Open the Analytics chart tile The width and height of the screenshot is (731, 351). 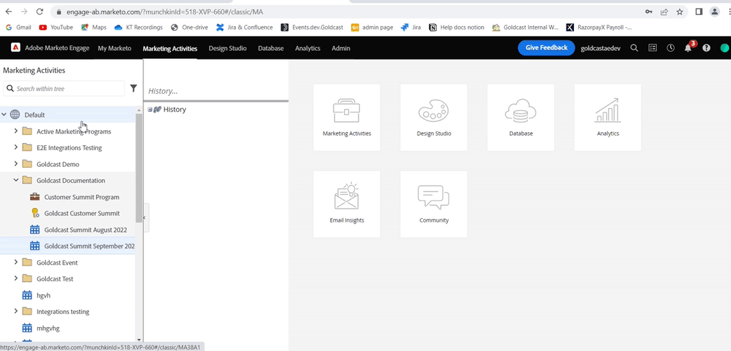[x=608, y=117]
